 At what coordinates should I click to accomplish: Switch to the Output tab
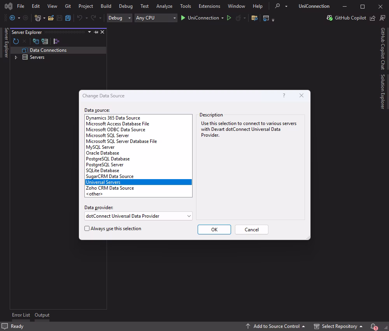[42, 315]
